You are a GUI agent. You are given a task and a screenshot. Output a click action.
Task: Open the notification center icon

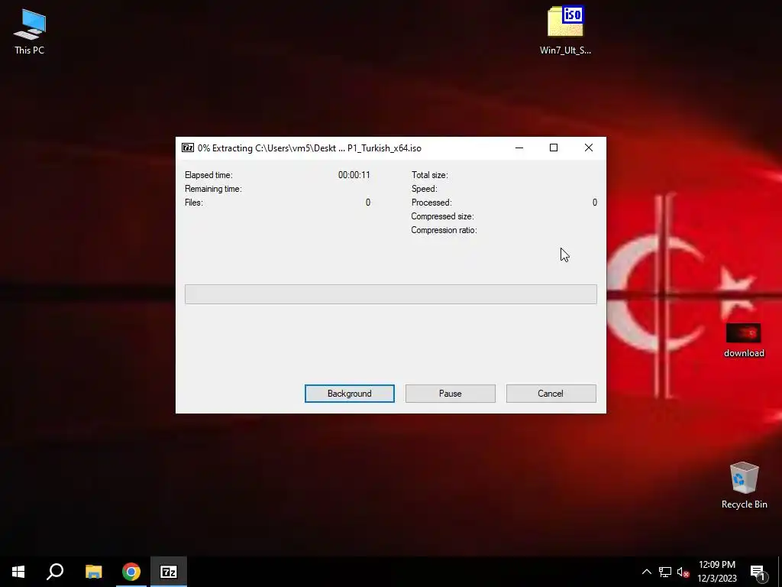(758, 572)
